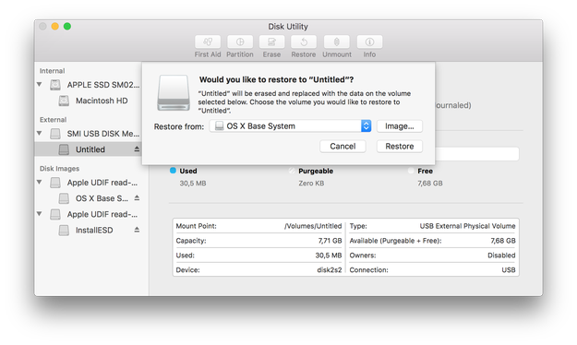This screenshot has height=345, width=577.
Task: Select the APPLE SSD SM02... drive icon
Action: coord(55,85)
